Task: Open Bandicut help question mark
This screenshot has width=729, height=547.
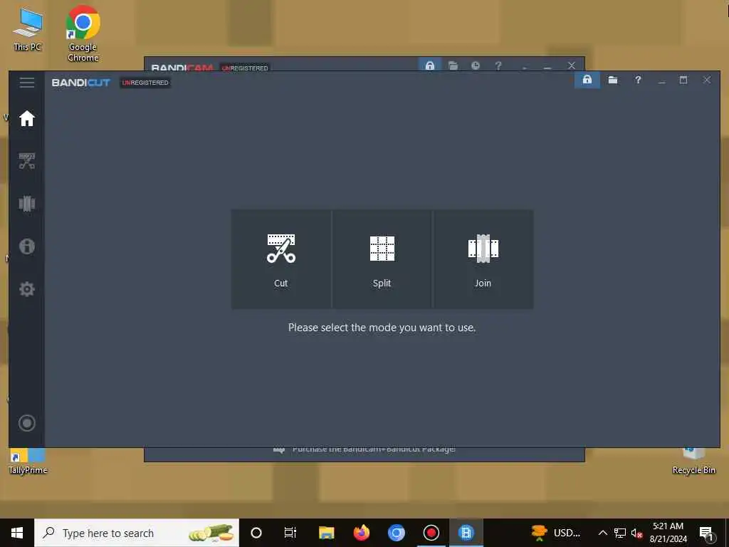Action: pos(638,80)
